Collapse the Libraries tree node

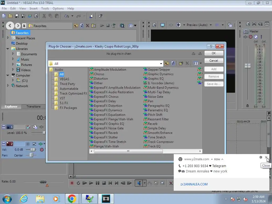[x=8, y=49]
